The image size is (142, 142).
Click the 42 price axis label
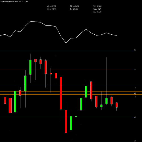pyautogui.click(x=135, y=117)
